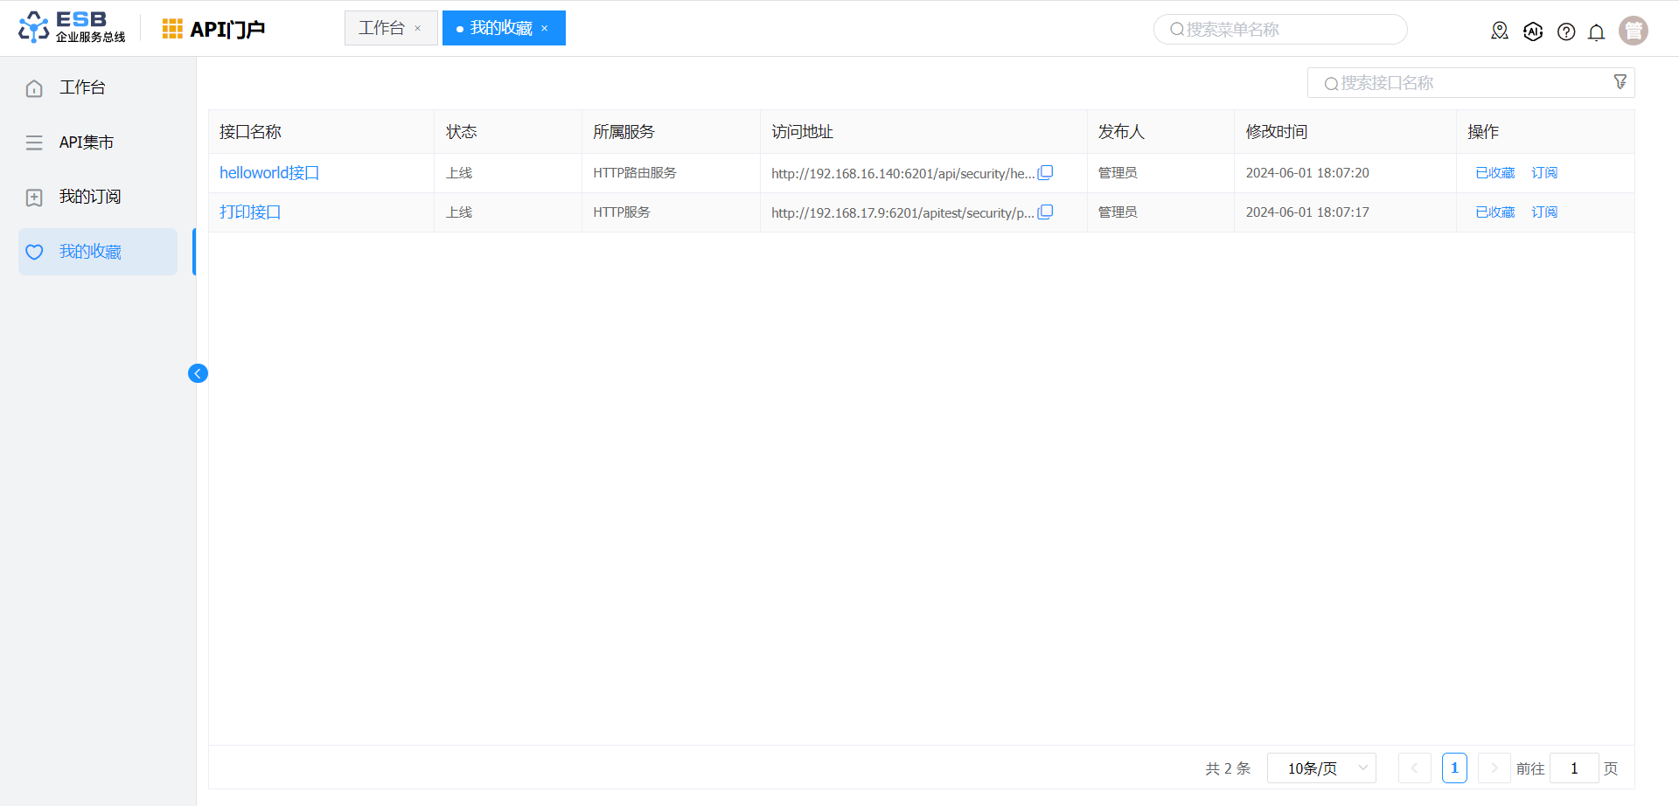This screenshot has height=806, width=1679.
Task: Click the 搜索菜单名称 search field
Action: 1285,30
